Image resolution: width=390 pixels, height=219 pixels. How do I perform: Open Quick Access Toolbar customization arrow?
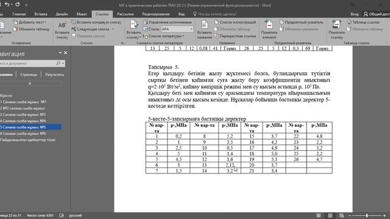point(26,5)
